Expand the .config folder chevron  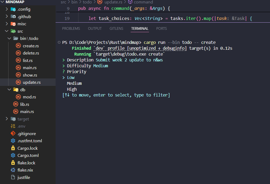(x=7, y=9)
